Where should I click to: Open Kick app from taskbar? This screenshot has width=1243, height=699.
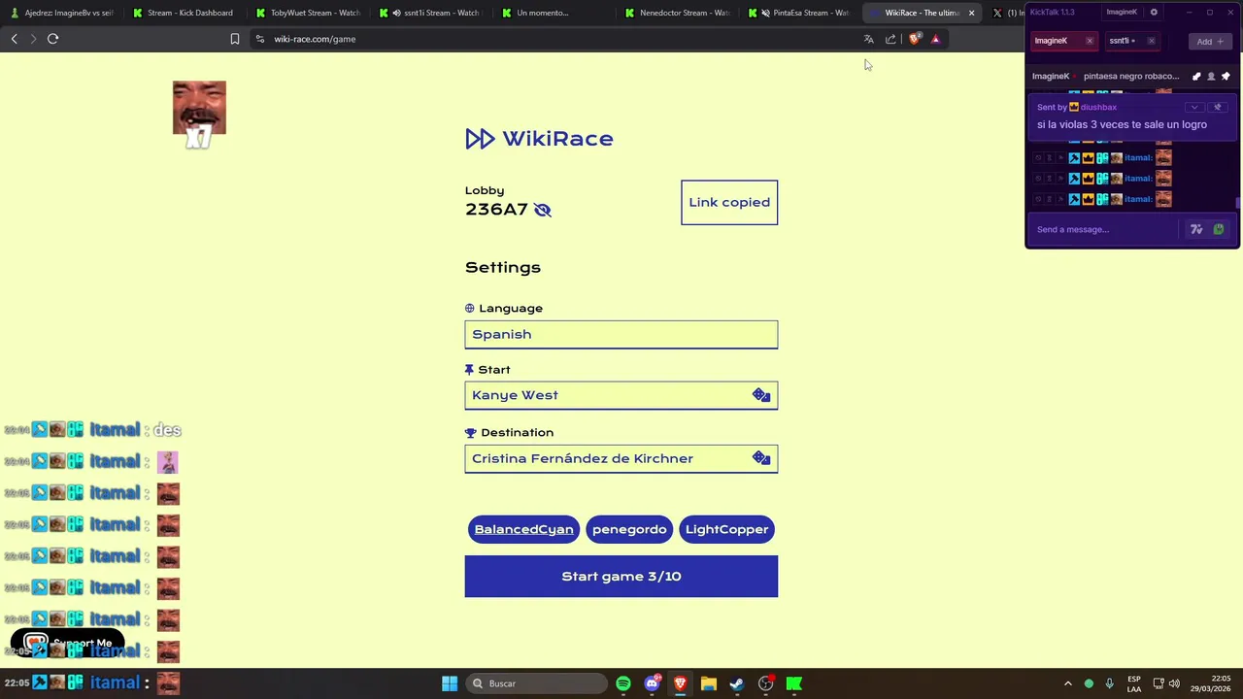(x=794, y=683)
